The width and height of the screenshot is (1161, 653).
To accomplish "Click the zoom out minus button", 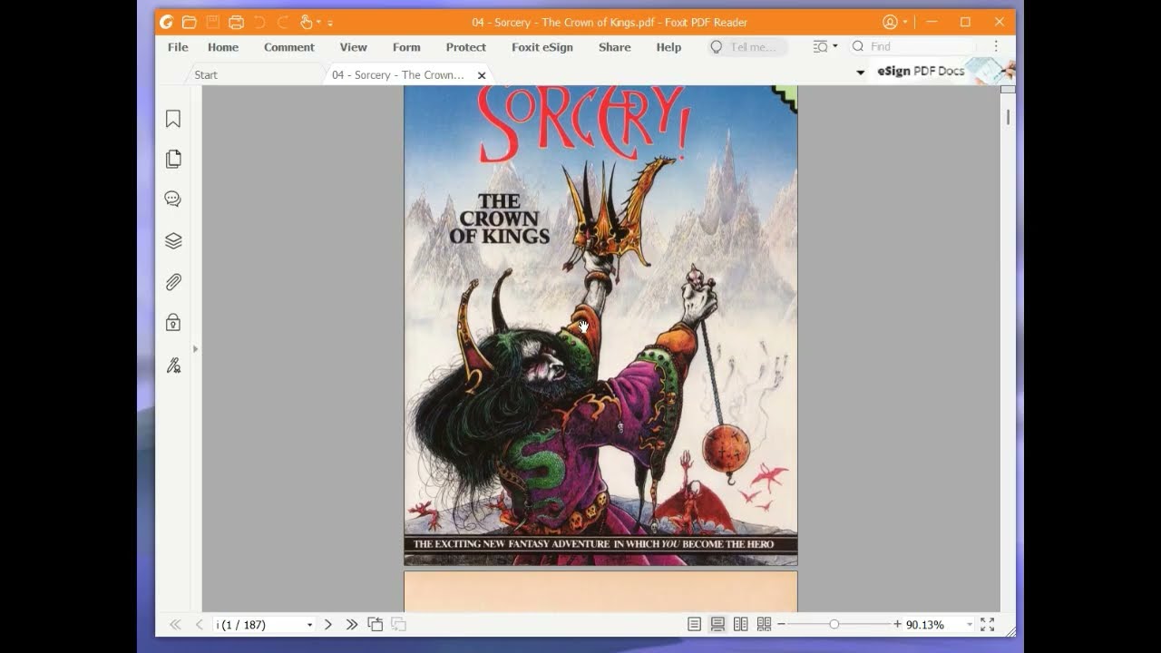I will (781, 624).
